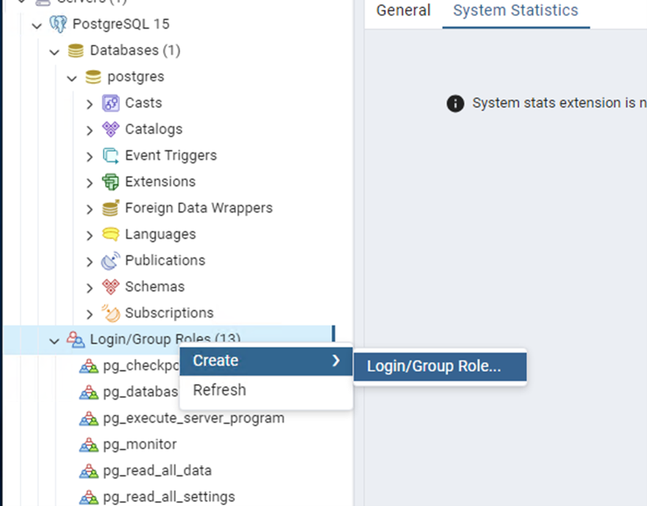
Task: Collapse the Login/Group Roles node
Action: 54,340
